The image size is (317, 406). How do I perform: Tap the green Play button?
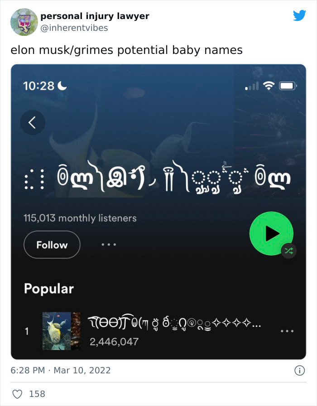tap(271, 233)
